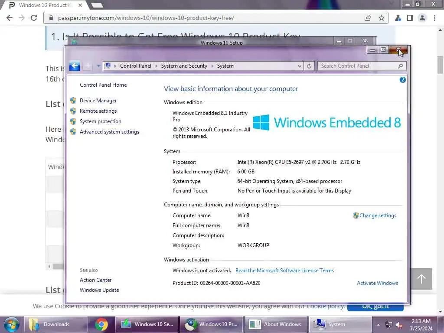Open a new Chrome tab
The width and height of the screenshot is (444, 333).
point(97,5)
